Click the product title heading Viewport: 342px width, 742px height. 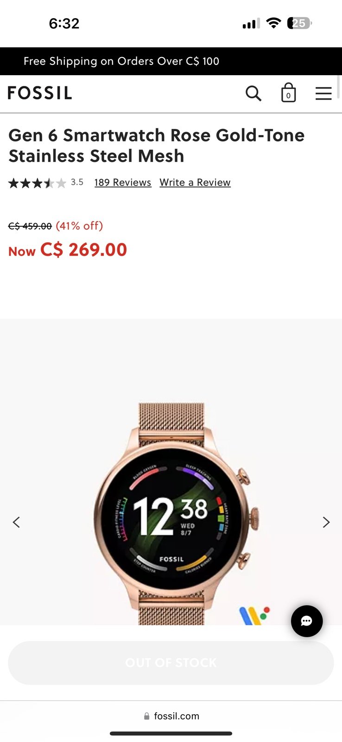pos(157,146)
